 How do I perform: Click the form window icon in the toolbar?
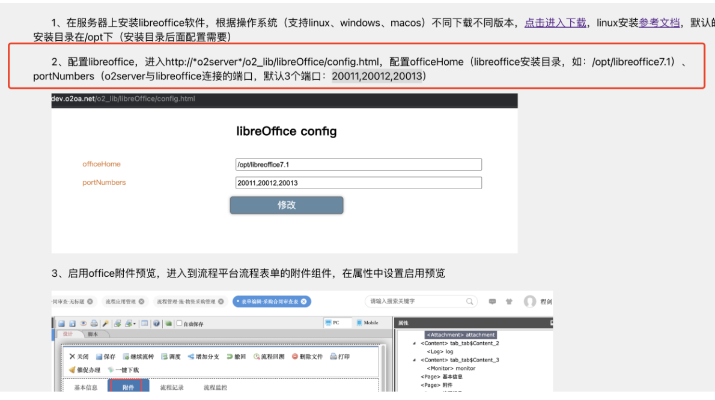coord(145,324)
